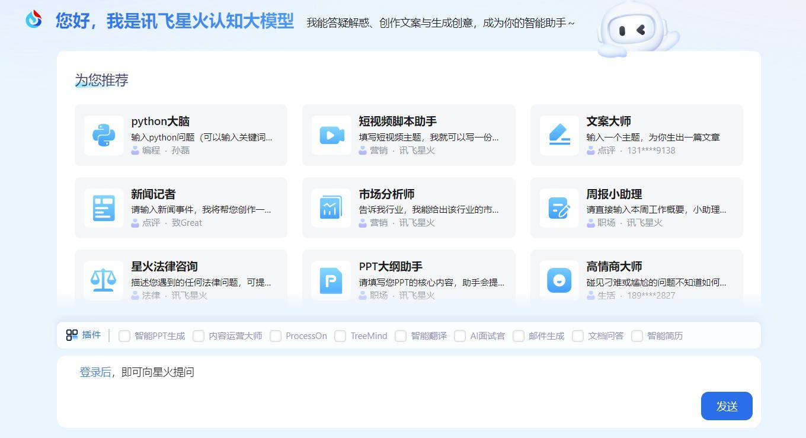Click the 星火法律咨询 scales icon
Screen dimensions: 806x438
103,279
